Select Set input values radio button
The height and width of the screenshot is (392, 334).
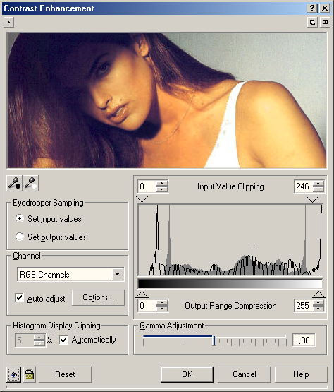pos(20,218)
